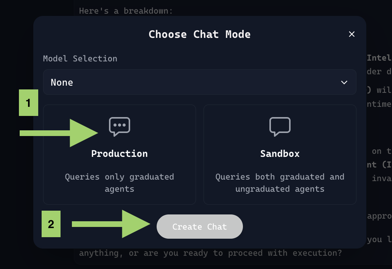Click "Queries only graduated agents" description

120,183
